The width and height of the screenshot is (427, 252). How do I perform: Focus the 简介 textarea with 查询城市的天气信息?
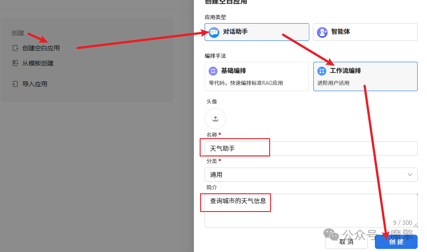coord(311,211)
